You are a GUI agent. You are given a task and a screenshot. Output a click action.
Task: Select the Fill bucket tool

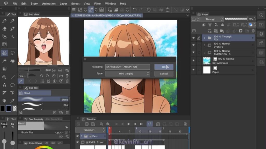(12, 61)
